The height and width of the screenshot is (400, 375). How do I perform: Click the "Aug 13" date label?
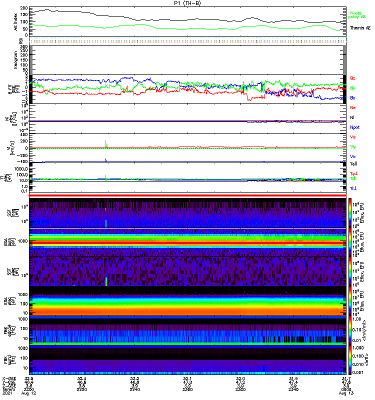click(346, 393)
